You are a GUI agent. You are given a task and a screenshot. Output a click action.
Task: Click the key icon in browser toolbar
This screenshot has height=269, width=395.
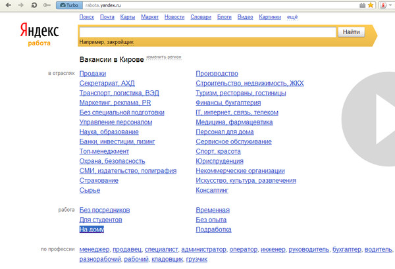[x=47, y=5]
